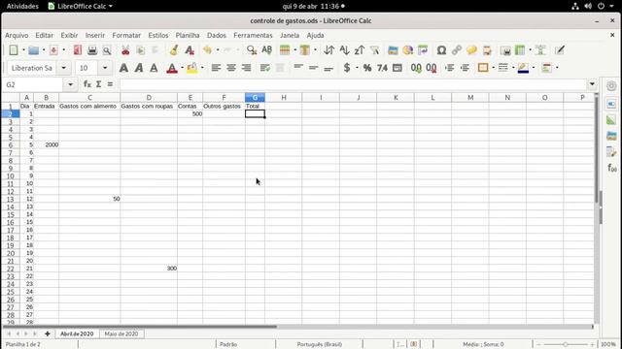Format selection as percent
The image size is (622, 349).
pos(367,68)
